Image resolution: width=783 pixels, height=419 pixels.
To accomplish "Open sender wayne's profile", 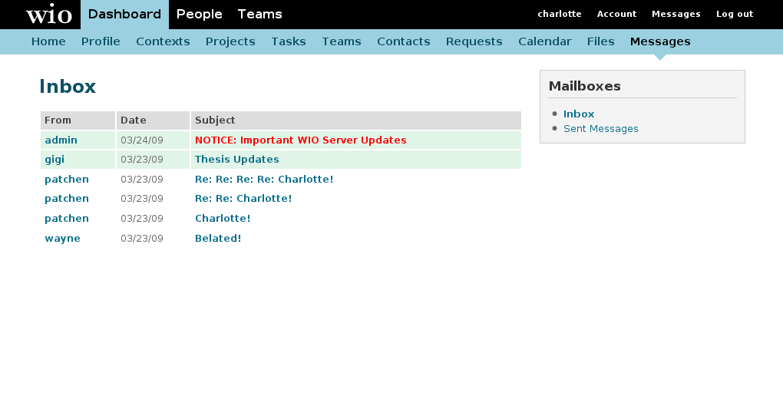I will (62, 239).
